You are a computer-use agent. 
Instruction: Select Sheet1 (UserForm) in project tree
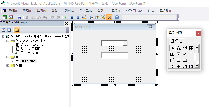[x=35, y=45]
